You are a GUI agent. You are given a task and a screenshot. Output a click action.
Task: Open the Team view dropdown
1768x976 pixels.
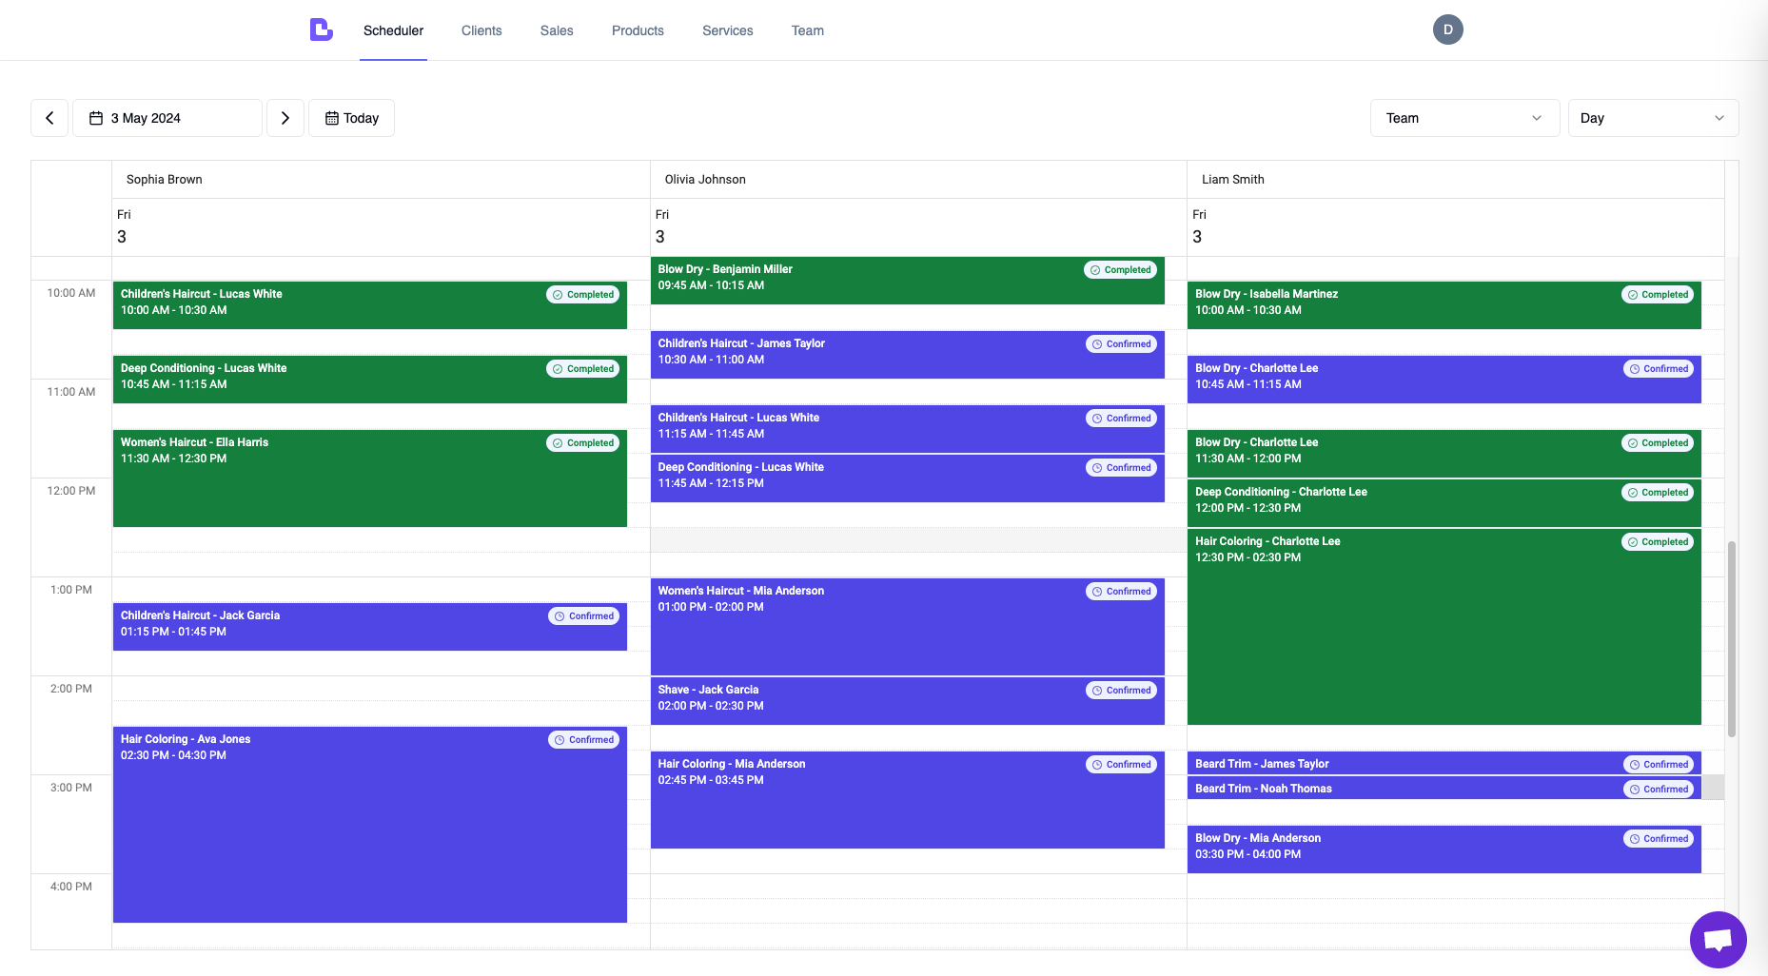tap(1464, 117)
